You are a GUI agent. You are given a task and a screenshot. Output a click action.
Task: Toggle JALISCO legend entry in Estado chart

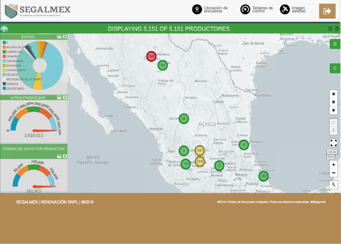pyautogui.click(x=12, y=75)
